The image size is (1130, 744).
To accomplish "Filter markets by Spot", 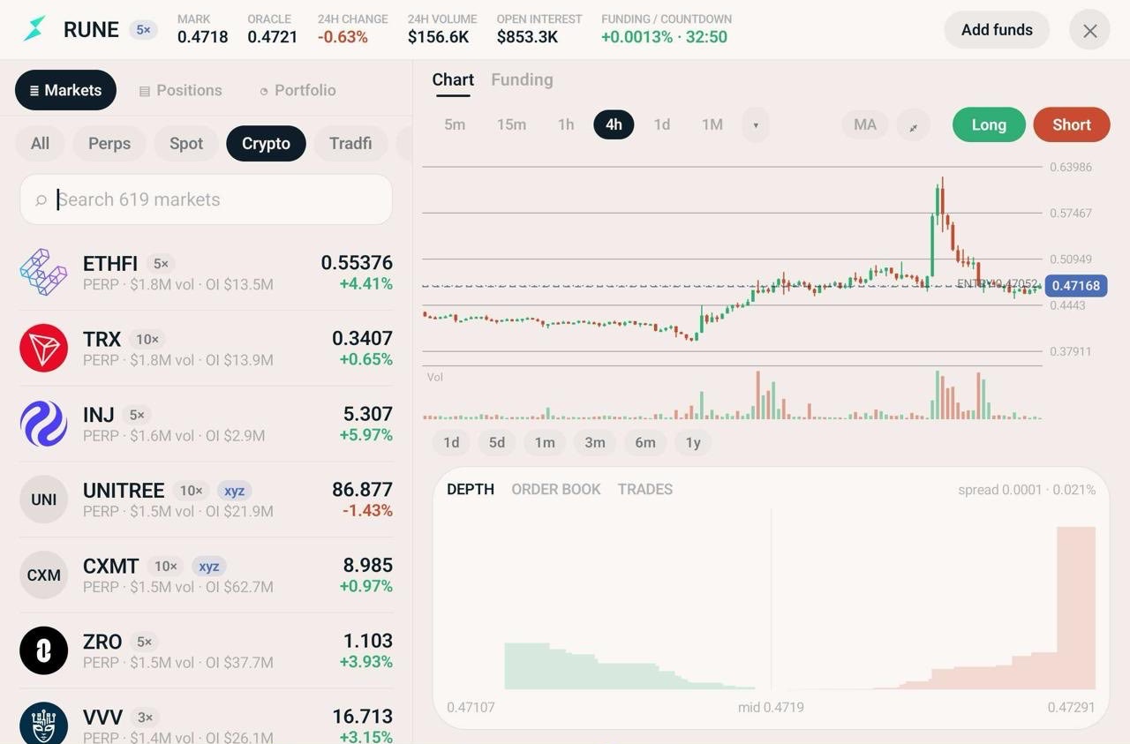I will [x=186, y=143].
